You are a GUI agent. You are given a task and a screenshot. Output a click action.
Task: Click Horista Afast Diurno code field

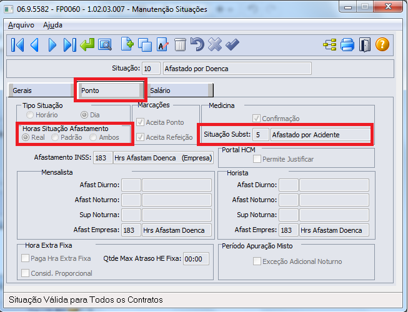(289, 185)
